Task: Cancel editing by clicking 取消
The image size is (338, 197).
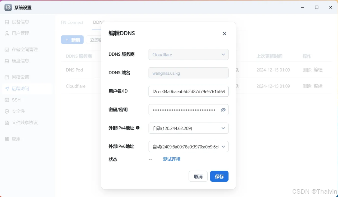Action: [198, 176]
